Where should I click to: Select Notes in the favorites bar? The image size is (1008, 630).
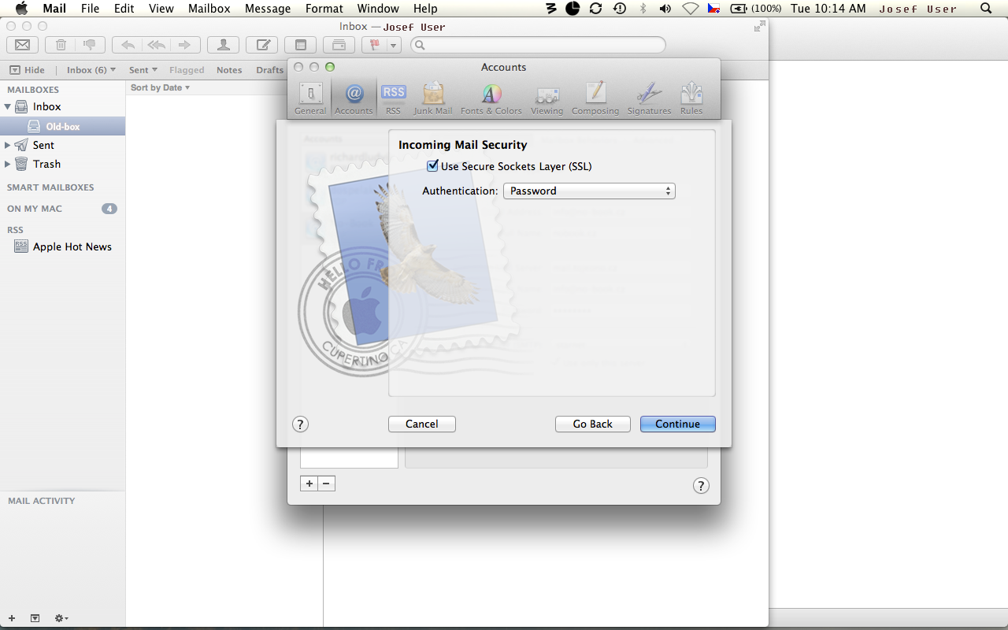[229, 70]
